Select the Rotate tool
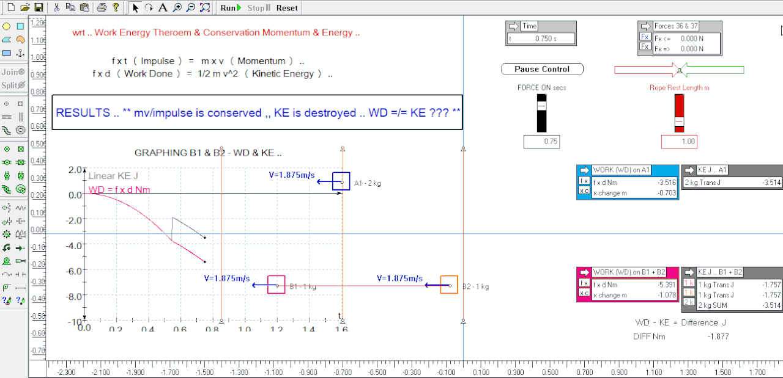Screen dimensions: 783x378 (149, 7)
